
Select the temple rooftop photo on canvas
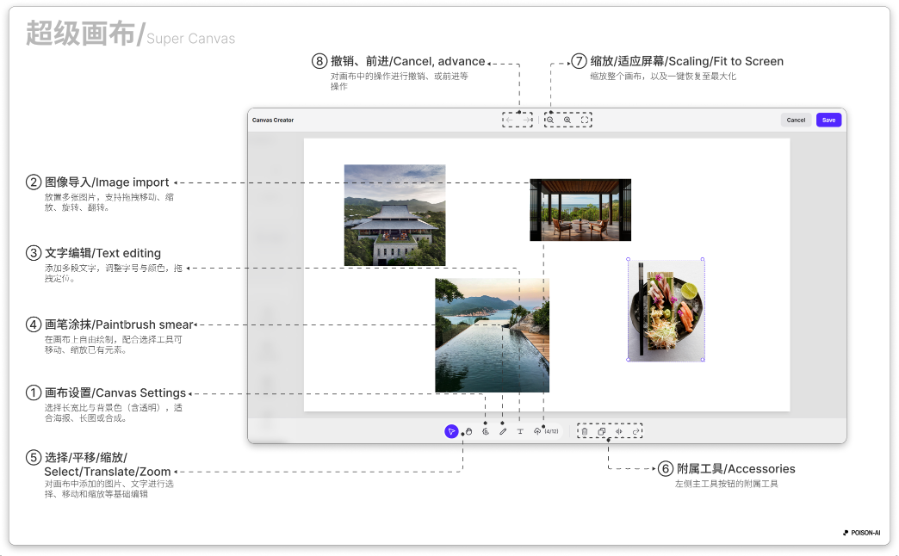coord(394,213)
